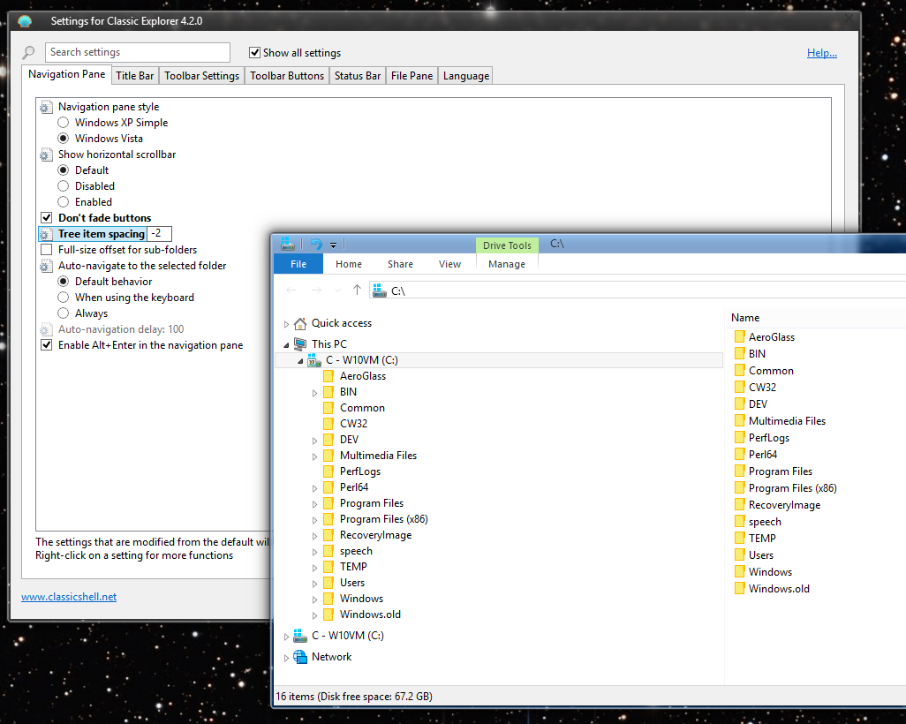This screenshot has width=906, height=724.
Task: Click the Forward arrow in Explorer
Action: click(316, 290)
